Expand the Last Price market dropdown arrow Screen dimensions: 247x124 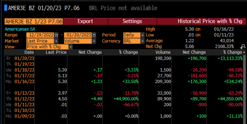point(56,41)
